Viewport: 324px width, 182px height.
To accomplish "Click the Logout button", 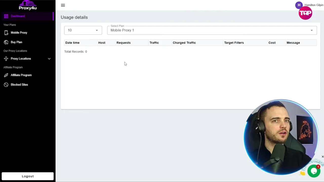I will click(28, 176).
